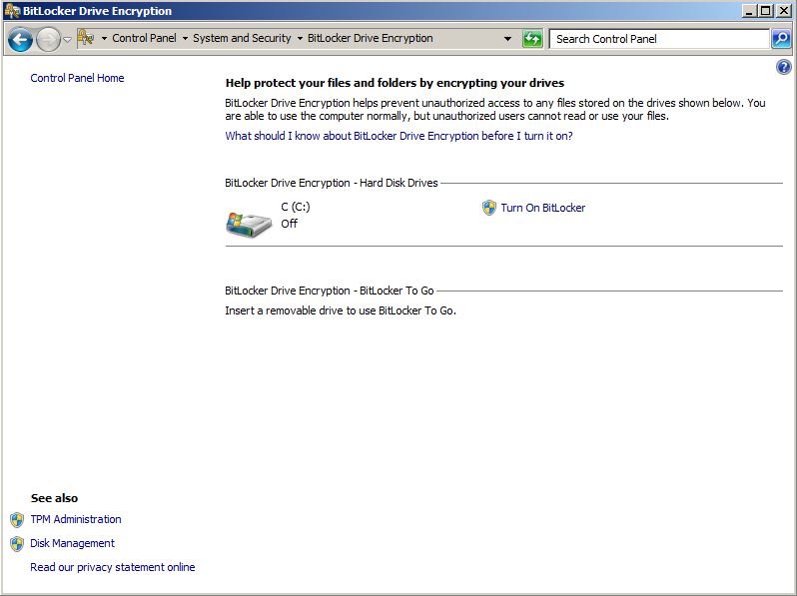Click the C (C:) drive label
Screen dimensions: 797x596
pos(296,207)
